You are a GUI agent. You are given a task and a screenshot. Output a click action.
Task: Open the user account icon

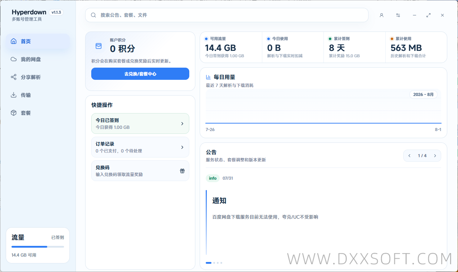tap(381, 15)
